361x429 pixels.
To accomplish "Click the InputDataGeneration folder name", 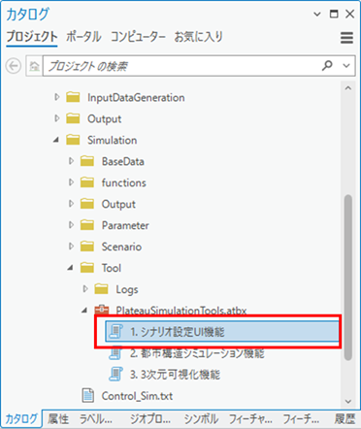I will click(136, 97).
